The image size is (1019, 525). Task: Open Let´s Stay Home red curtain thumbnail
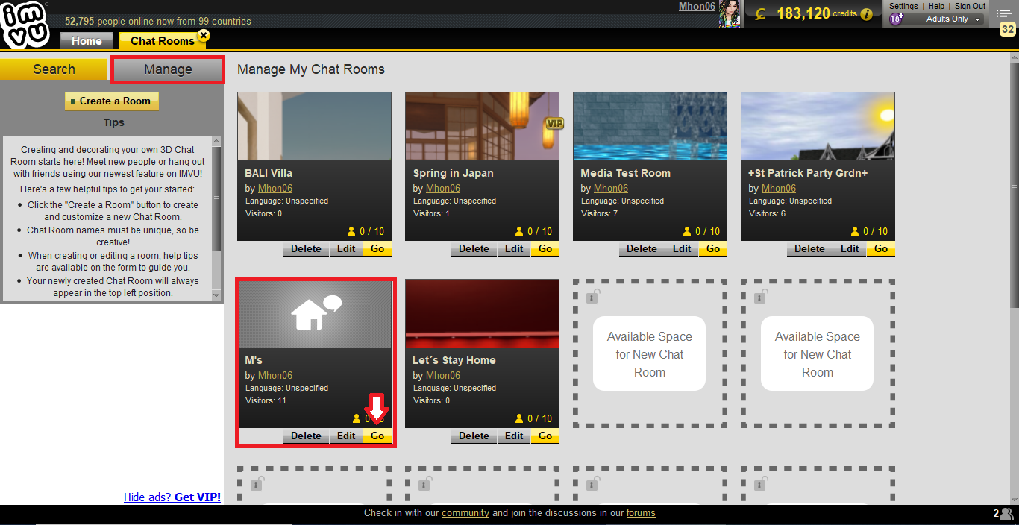point(482,313)
